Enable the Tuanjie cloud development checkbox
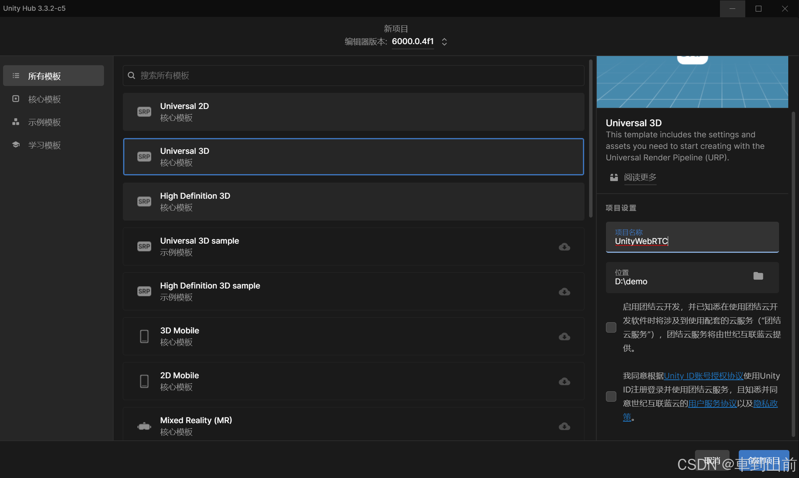Viewport: 799px width, 478px height. (611, 327)
